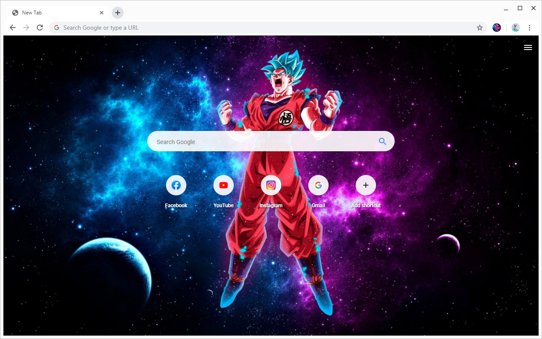The height and width of the screenshot is (339, 542).
Task: Click the Search Google input box
Action: (x=271, y=141)
